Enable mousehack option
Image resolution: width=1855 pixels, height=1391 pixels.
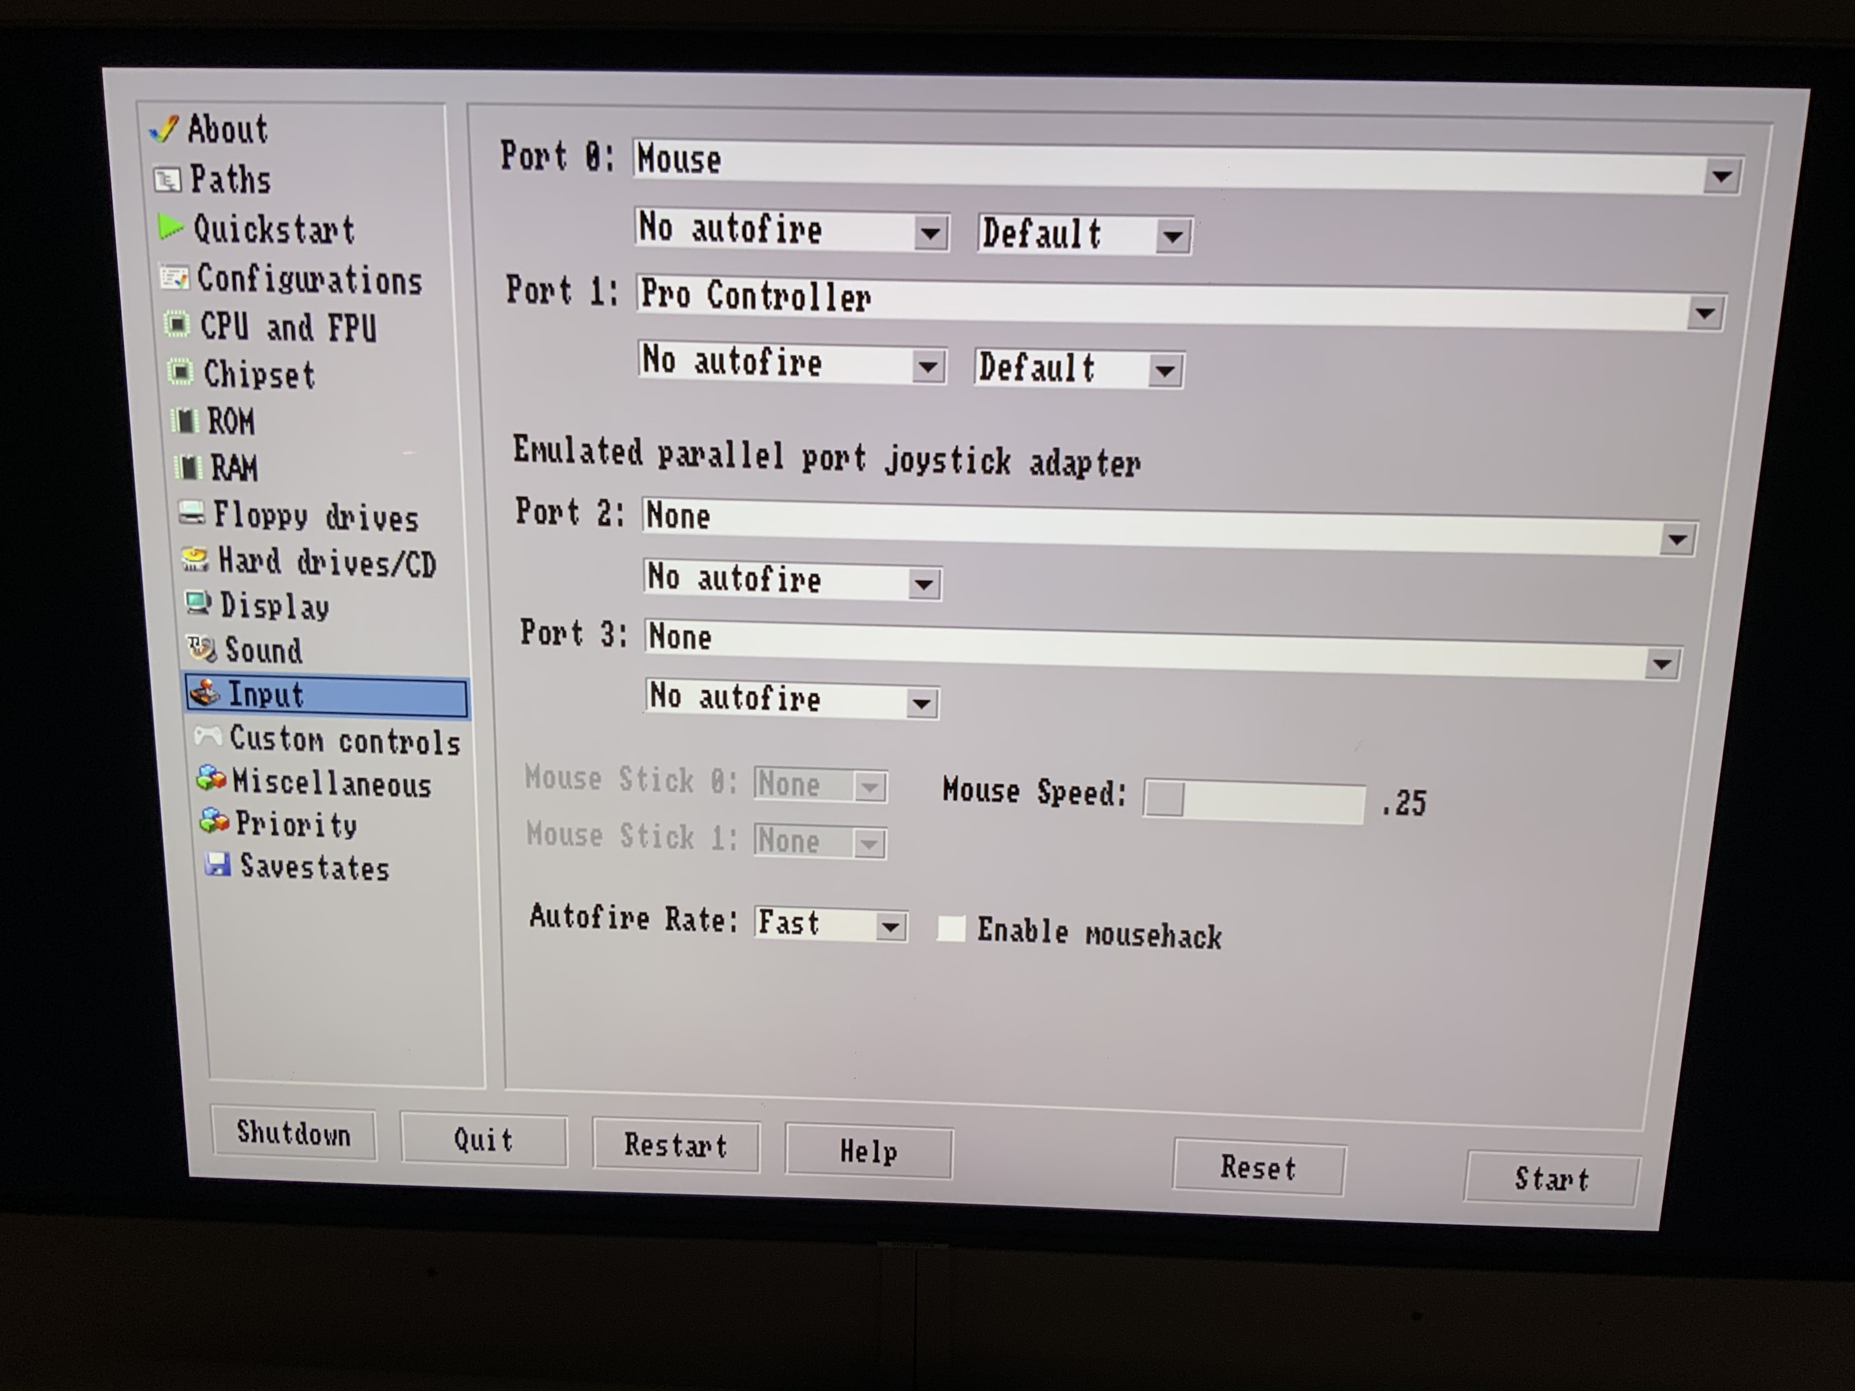tap(951, 929)
